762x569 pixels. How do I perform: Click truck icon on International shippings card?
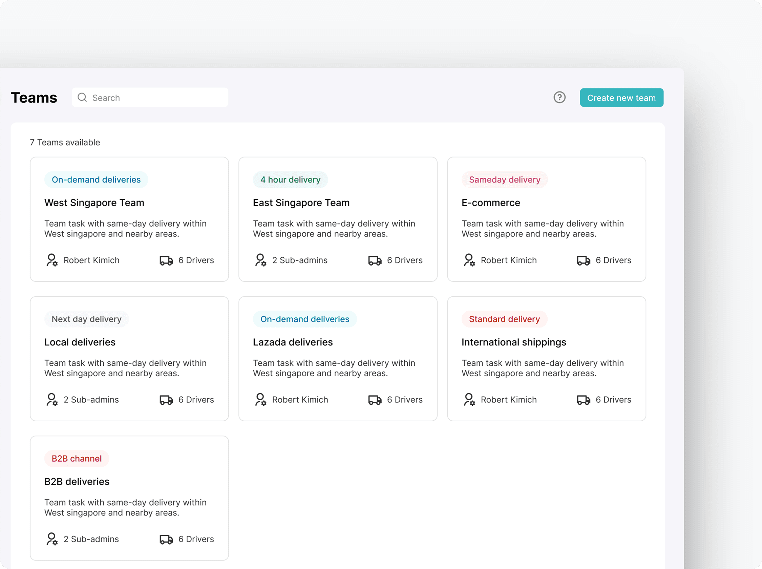tap(583, 400)
